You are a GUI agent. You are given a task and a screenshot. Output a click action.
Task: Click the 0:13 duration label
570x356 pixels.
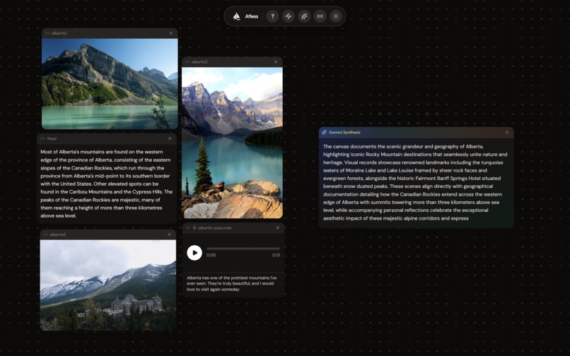276,255
